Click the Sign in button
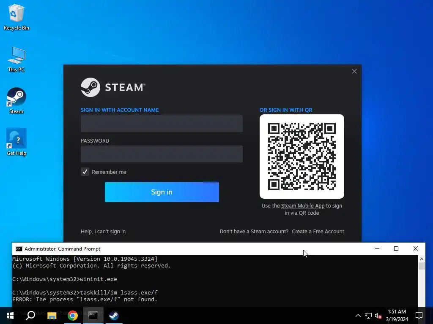 [162, 192]
